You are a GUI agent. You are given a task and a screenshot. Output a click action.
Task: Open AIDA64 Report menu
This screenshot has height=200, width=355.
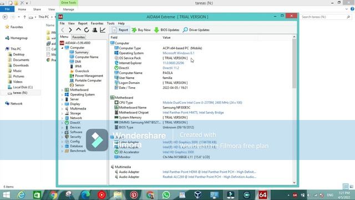pos(83,23)
